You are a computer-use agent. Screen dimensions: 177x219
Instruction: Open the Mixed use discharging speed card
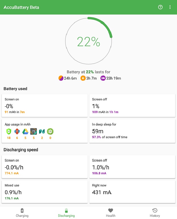[45, 192]
